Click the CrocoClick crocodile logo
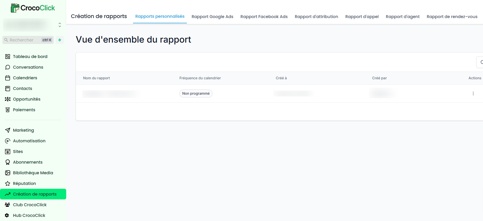 (x=33, y=8)
